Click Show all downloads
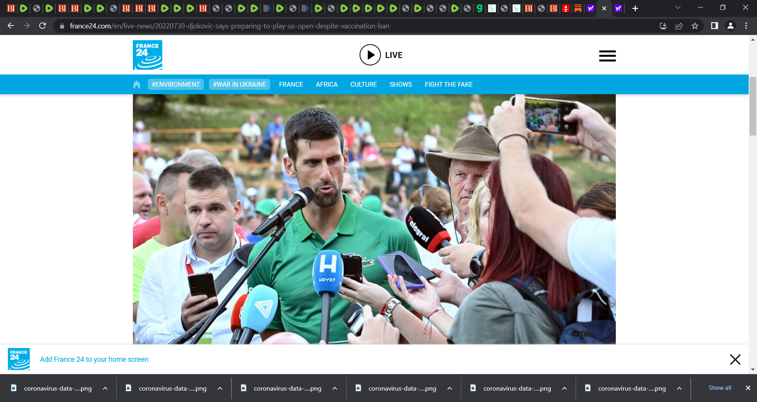The height and width of the screenshot is (402, 757). [x=720, y=388]
